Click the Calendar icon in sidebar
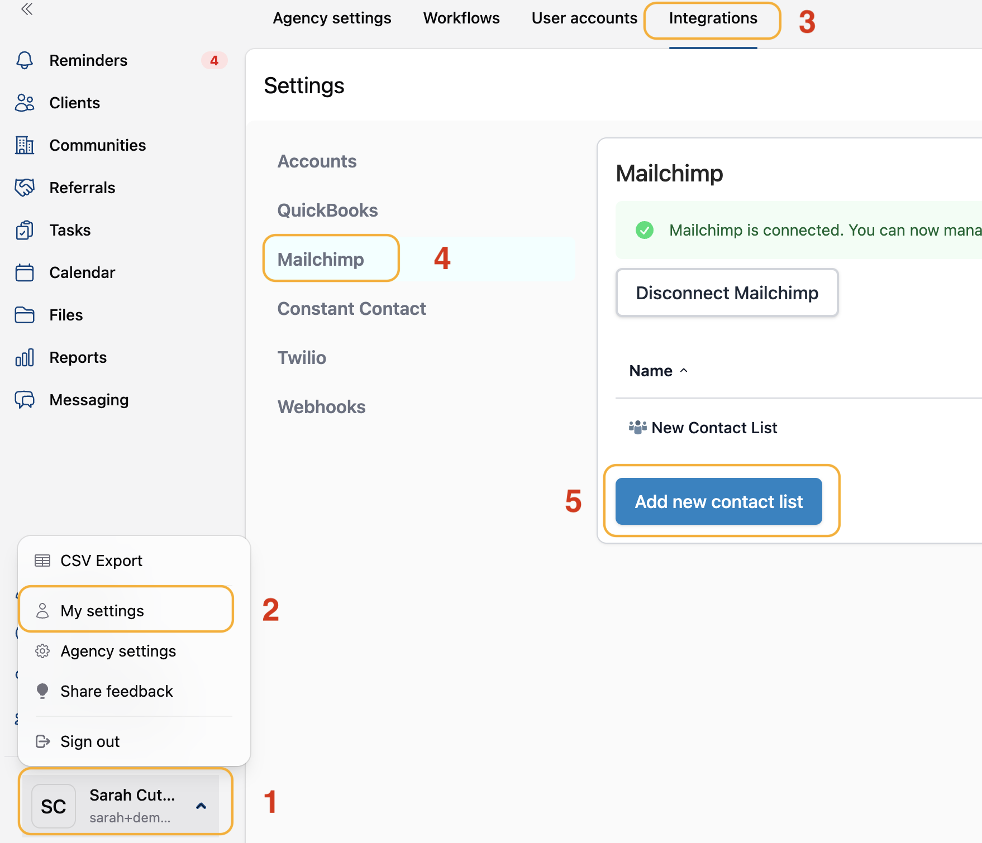This screenshot has width=982, height=843. click(x=25, y=272)
